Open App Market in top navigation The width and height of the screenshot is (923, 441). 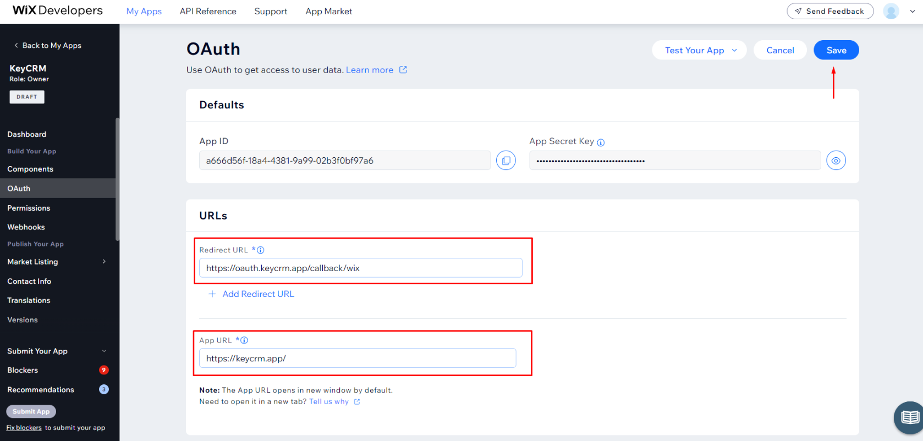tap(329, 12)
